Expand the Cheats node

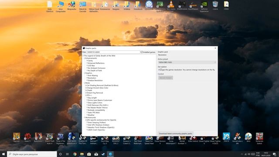pyautogui.click(x=86, y=90)
